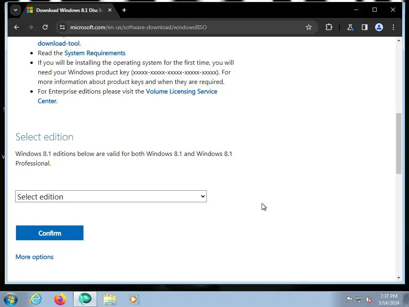Minimize the Chrome window
Viewport: 409px width, 307px height.
(x=356, y=10)
